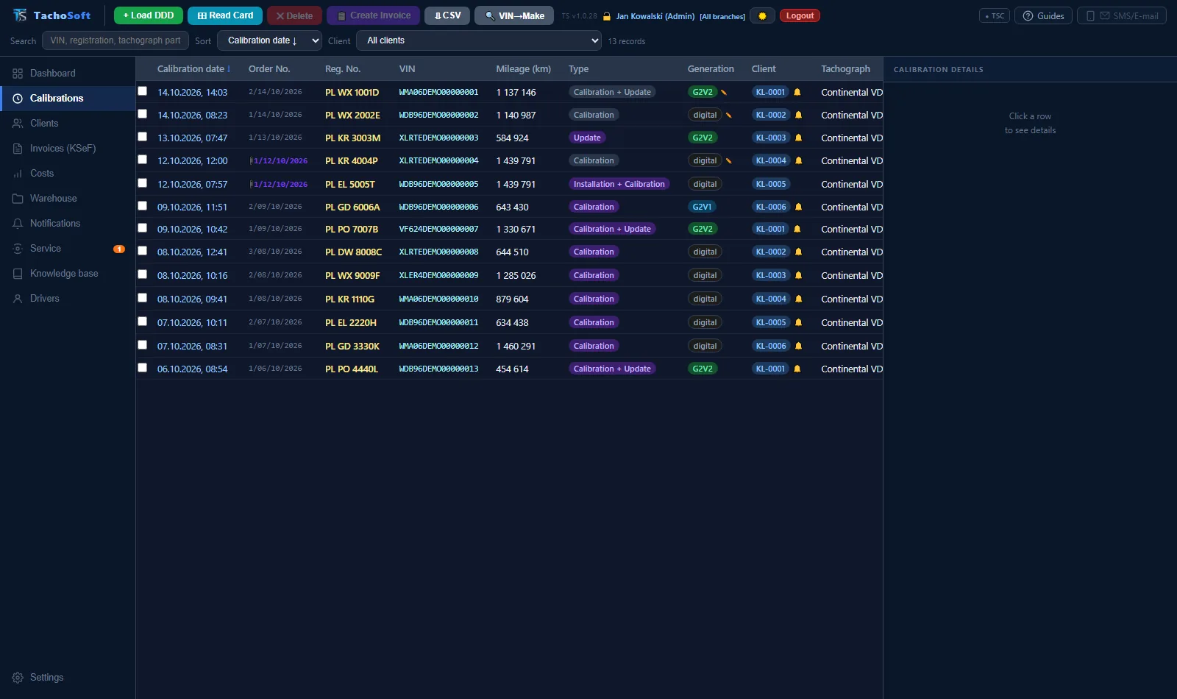The image size is (1177, 699).
Task: Open the Guides help button
Action: pos(1043,15)
